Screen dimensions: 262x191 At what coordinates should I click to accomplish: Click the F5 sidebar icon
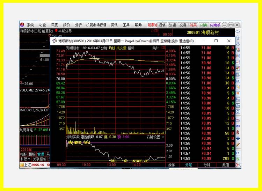point(238,153)
